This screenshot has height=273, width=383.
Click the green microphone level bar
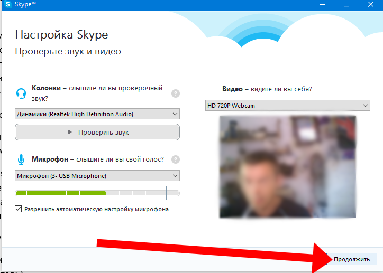pyautogui.click(x=61, y=193)
